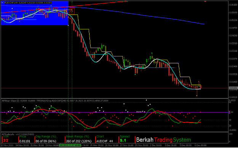This screenshot has height=148, width=238.
Task: Click the ATR value 32
Action: click(6, 140)
